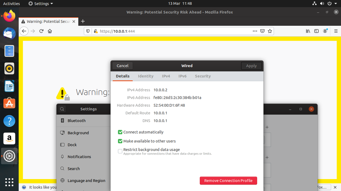Disable Make available to other users
341x191 pixels.
click(120, 141)
